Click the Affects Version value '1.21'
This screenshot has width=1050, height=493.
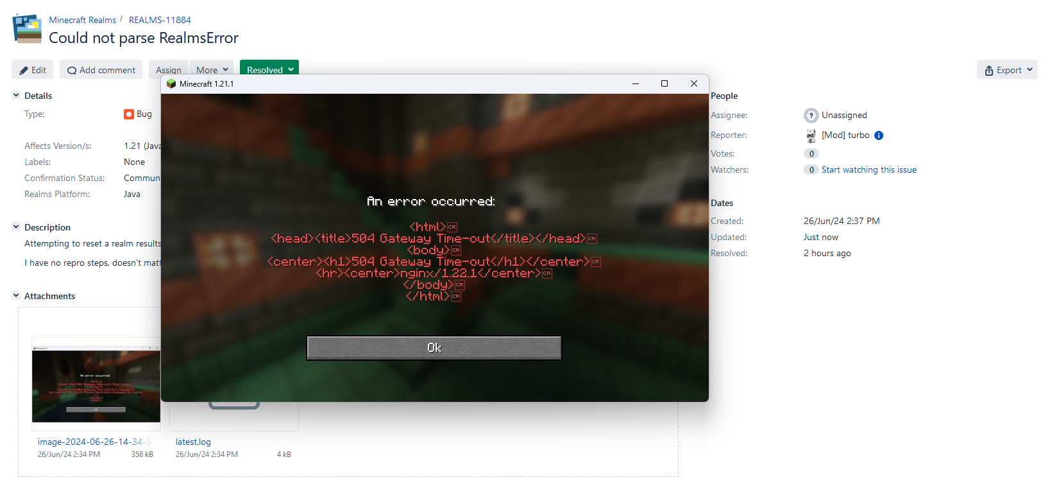point(132,146)
